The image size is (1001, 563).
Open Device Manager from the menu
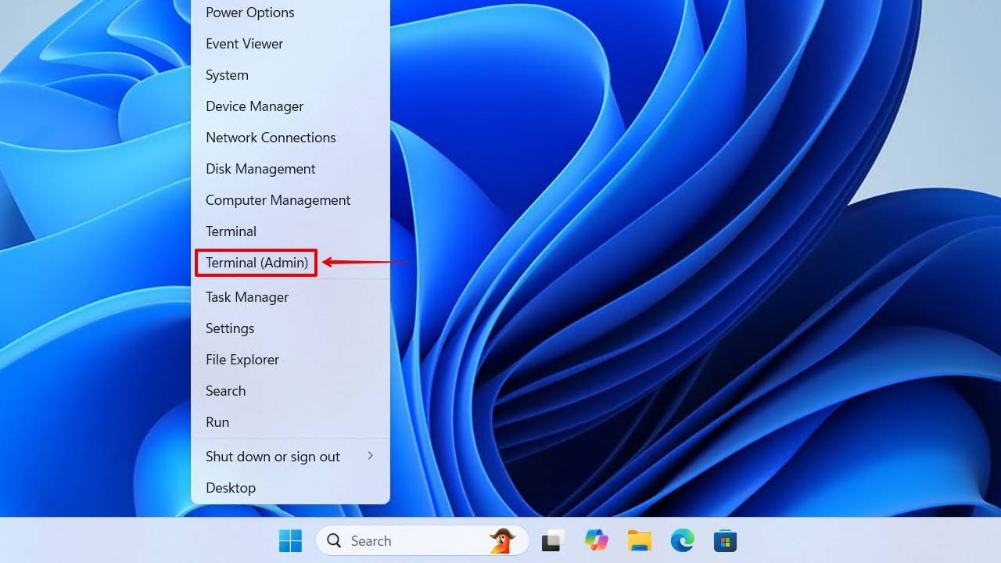[254, 106]
